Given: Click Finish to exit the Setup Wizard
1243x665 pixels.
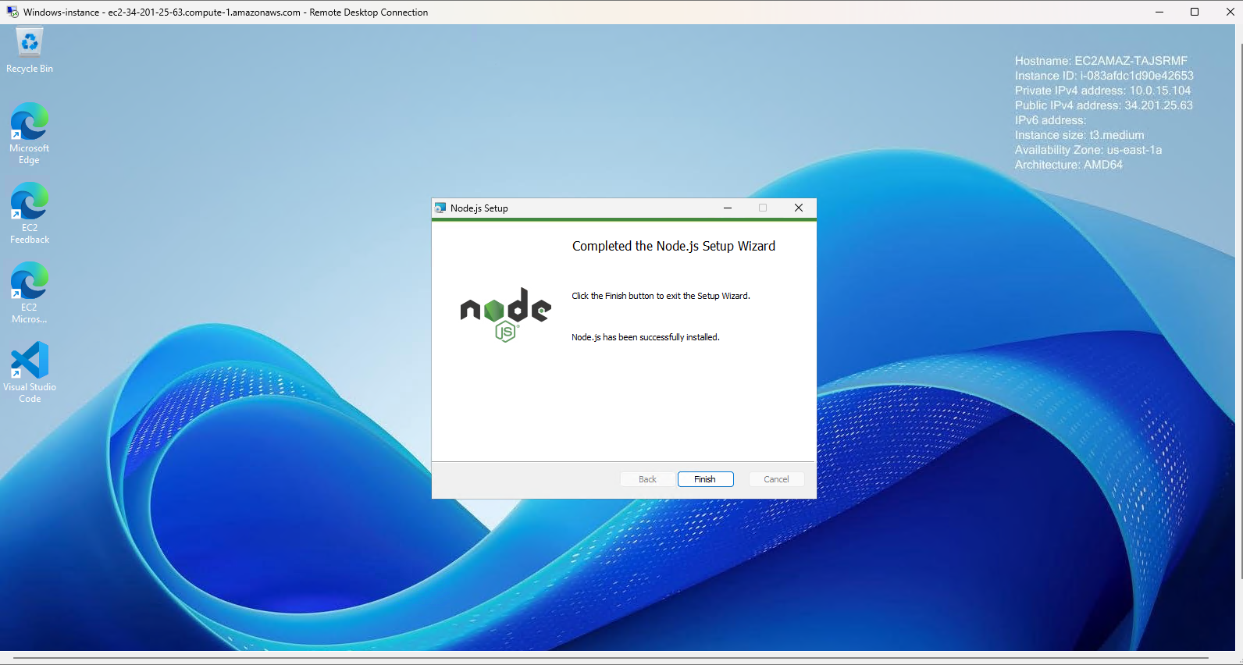Looking at the screenshot, I should coord(705,479).
